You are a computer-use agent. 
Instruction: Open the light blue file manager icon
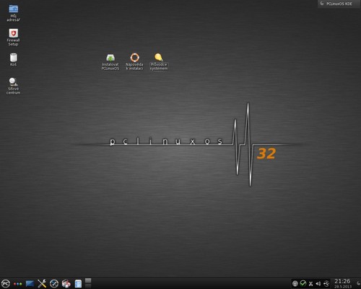tap(78, 284)
